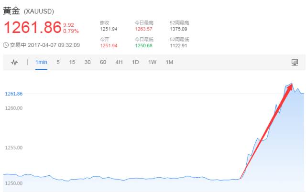
Task: Click the 今日最高 value 1263.57
Action: pos(142,29)
